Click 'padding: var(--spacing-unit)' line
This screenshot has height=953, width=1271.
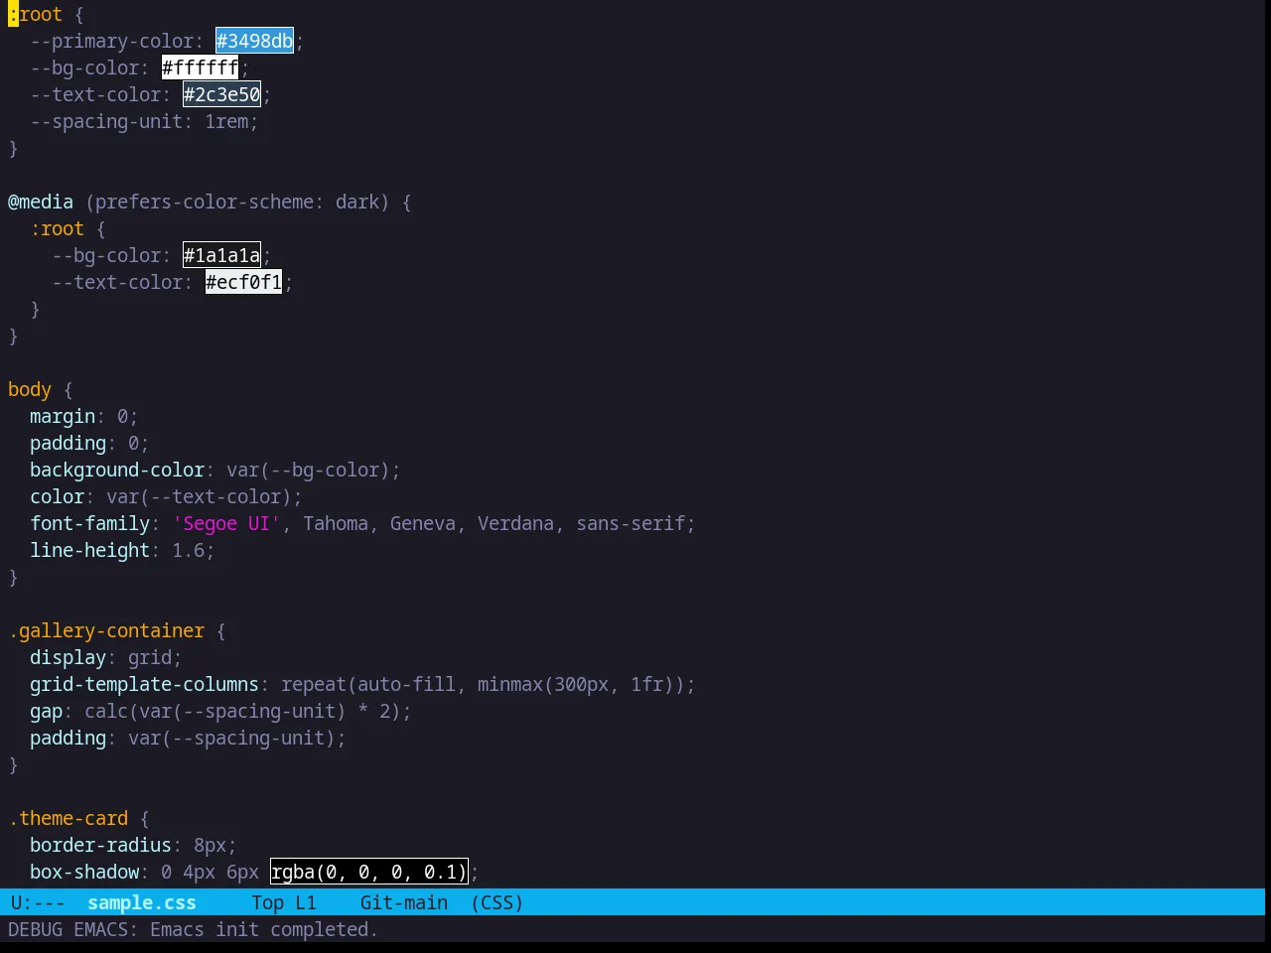click(x=188, y=738)
